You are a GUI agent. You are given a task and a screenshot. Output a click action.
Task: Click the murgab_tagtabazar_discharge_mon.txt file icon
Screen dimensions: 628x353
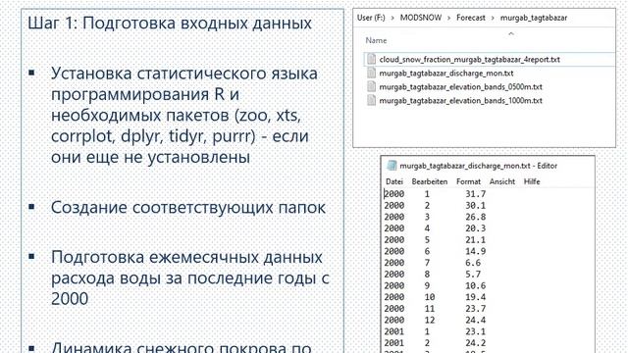click(x=371, y=73)
